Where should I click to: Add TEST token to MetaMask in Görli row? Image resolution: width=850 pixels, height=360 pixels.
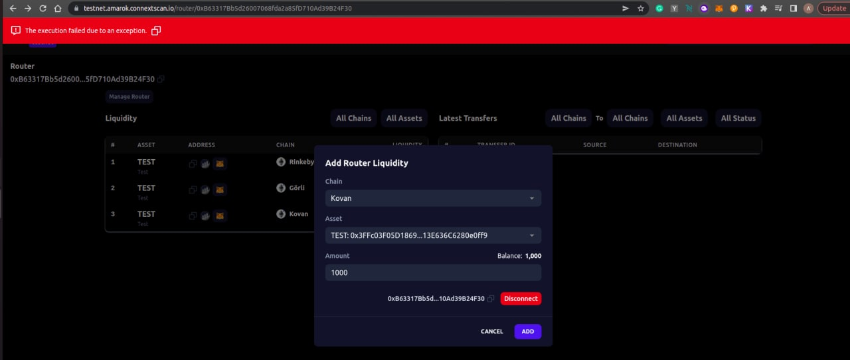[220, 190]
